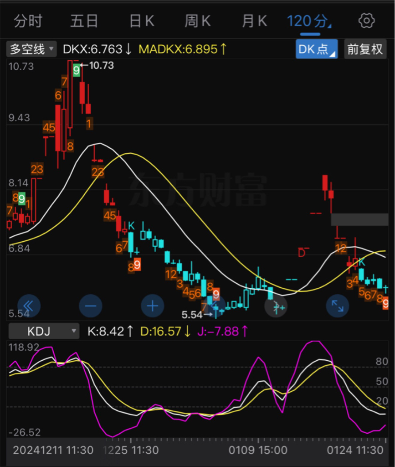Tap the D:16.57 value
Screen dimensions: 395x467
click(165, 331)
